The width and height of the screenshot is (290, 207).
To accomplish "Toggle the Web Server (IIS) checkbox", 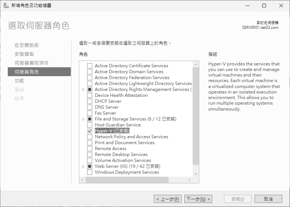I will click(x=90, y=166).
